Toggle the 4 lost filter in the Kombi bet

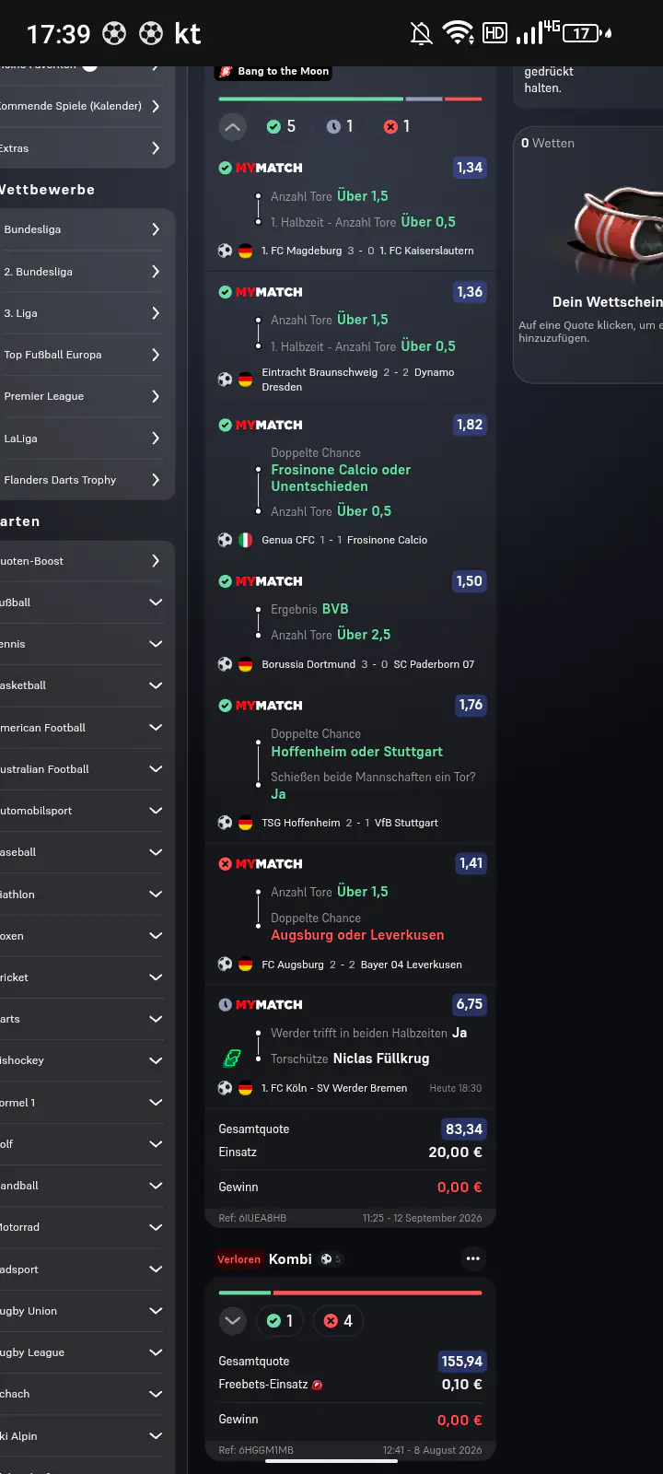tap(338, 1321)
